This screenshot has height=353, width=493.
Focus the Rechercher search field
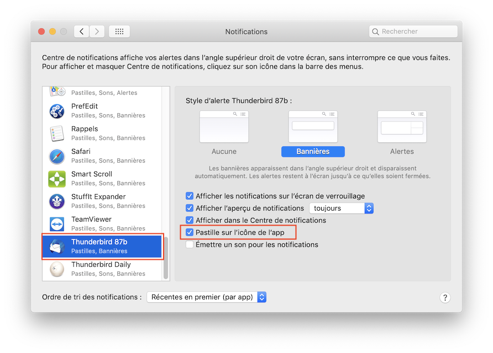click(x=413, y=31)
